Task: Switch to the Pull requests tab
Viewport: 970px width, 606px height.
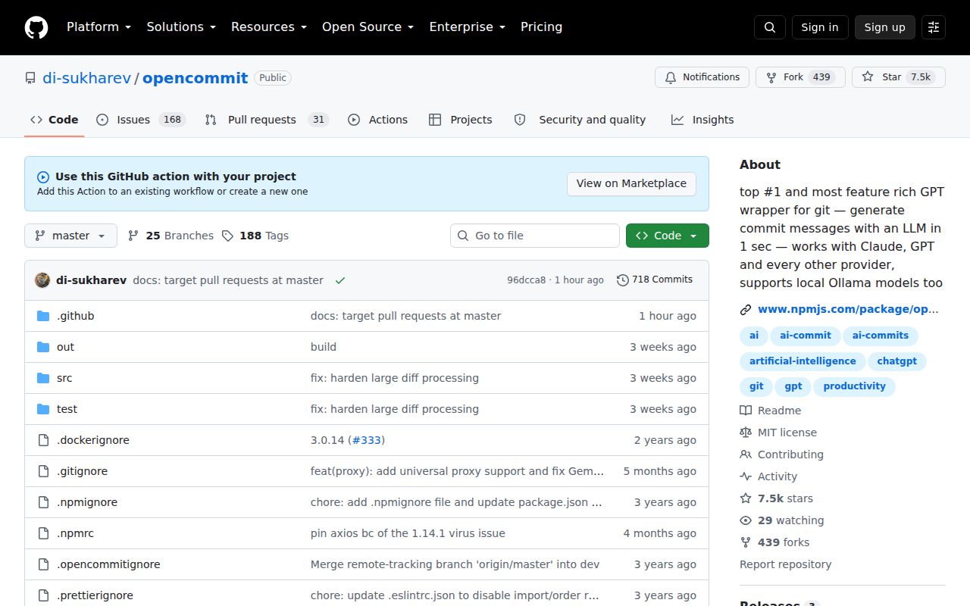Action: (x=266, y=120)
